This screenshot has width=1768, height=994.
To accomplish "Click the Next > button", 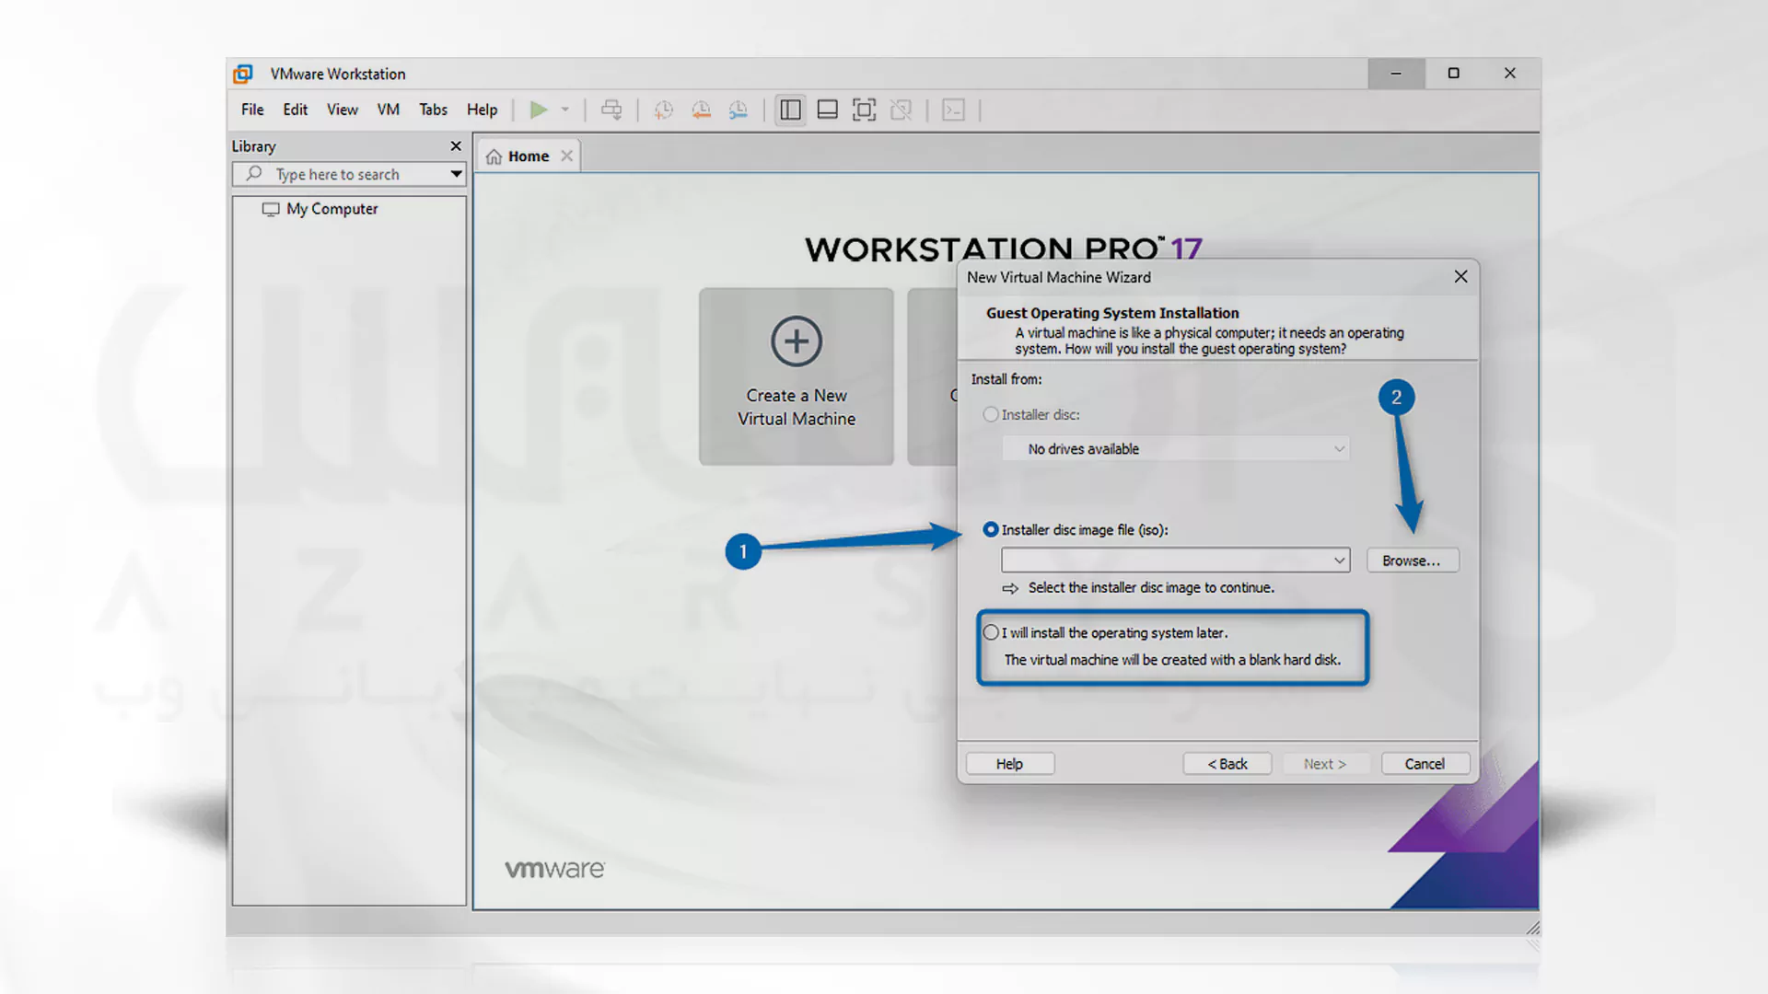I will pos(1325,764).
